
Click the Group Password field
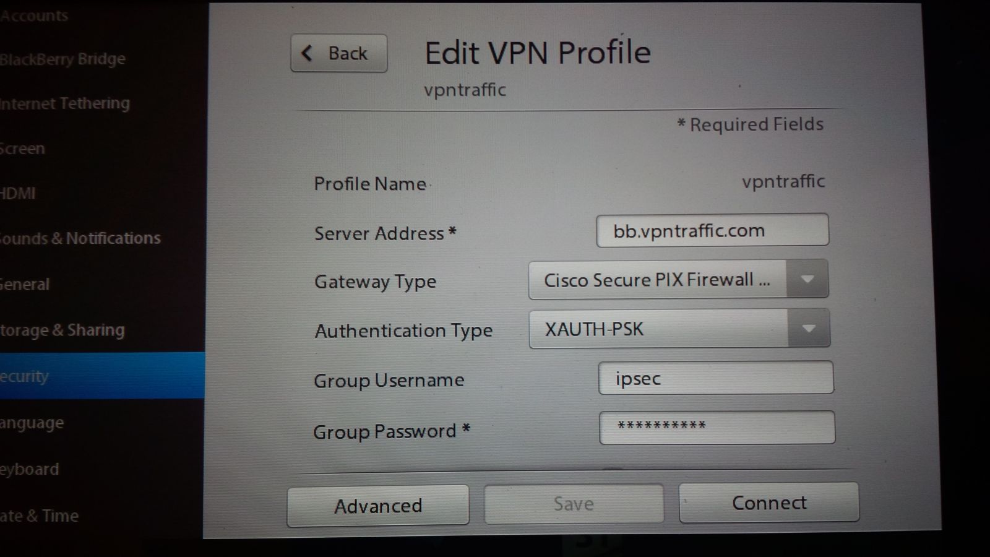click(717, 427)
